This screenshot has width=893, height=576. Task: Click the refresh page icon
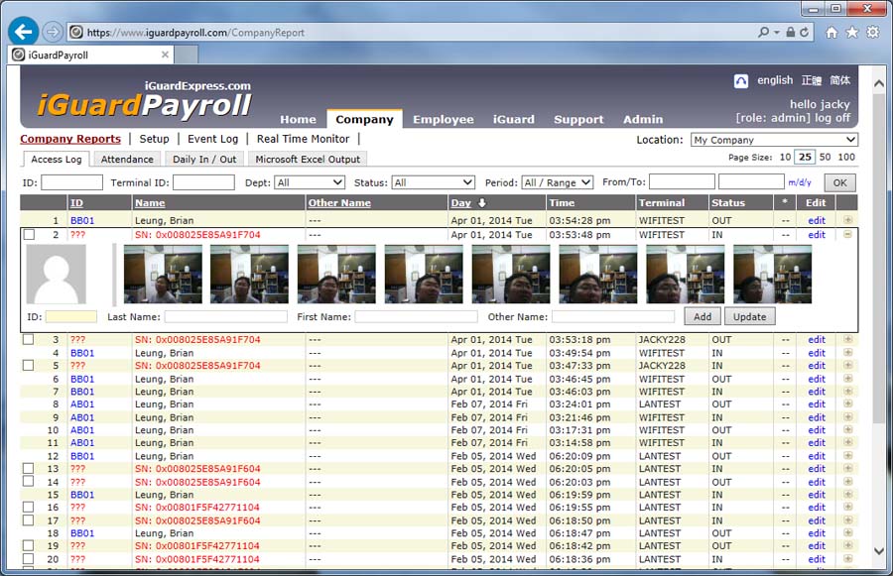(804, 33)
